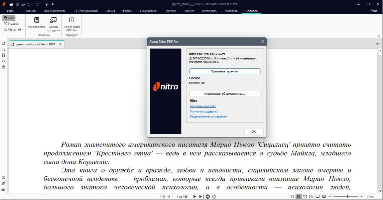Go to the next page
The image size is (383, 200).
click(x=195, y=197)
